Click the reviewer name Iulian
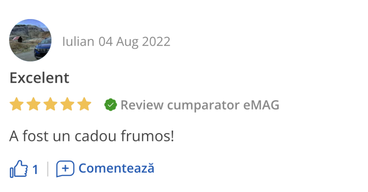Image resolution: width=368 pixels, height=192 pixels. tap(78, 42)
